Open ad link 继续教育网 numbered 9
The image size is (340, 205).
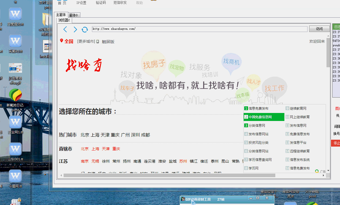(x=298, y=109)
